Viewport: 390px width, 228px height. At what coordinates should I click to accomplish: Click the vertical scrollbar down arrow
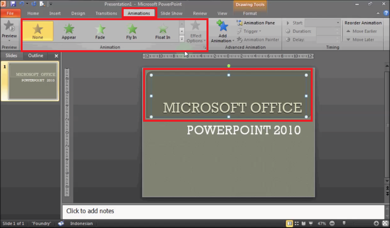(387, 181)
